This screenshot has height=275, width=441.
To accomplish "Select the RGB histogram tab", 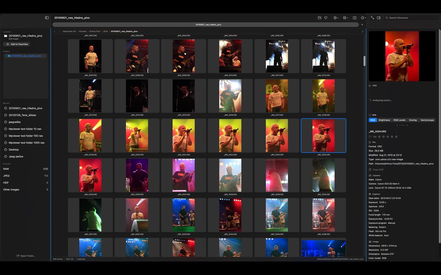I will point(373,120).
